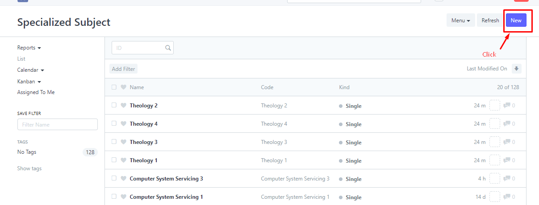Image resolution: width=539 pixels, height=205 pixels.
Task: Click the Theology 2 code cell
Action: 274,106
